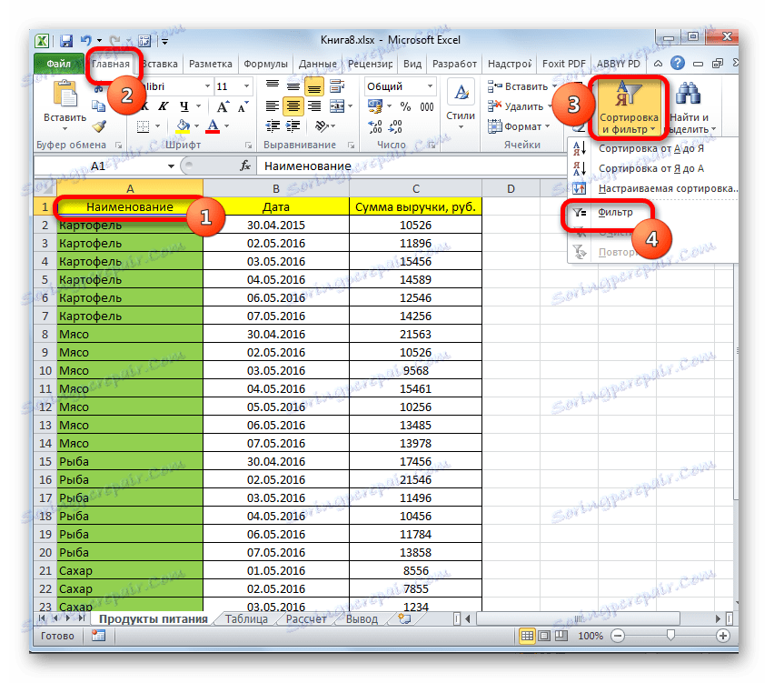Screen dimensions: 784x683
Task: Click the insert function fx icon
Action: (x=245, y=166)
